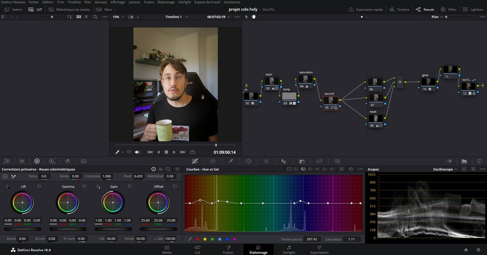Select the hand pan tool in node editor
The image size is (487, 255).
click(254, 17)
